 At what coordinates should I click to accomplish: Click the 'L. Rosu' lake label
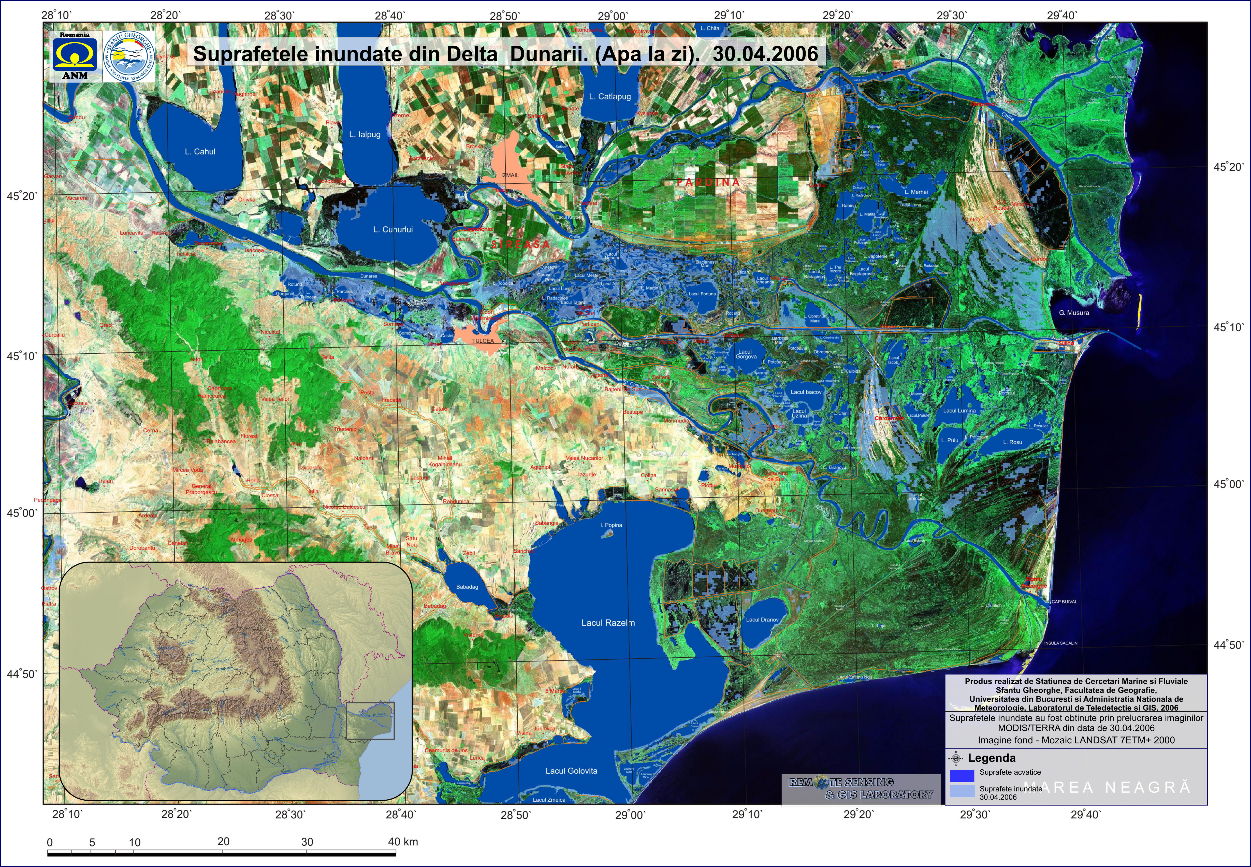coord(1013,442)
